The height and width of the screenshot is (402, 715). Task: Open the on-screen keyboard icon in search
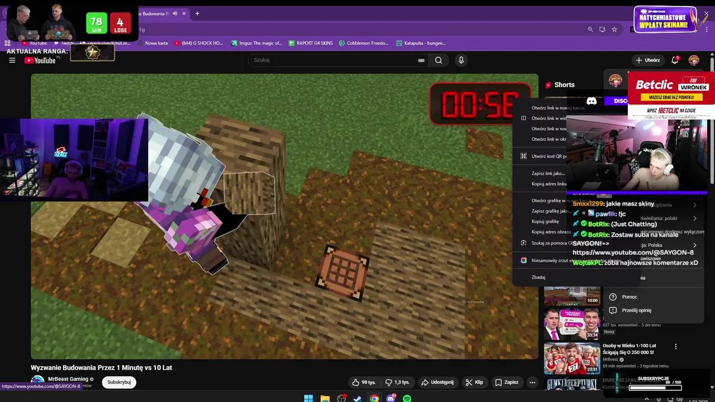(421, 60)
